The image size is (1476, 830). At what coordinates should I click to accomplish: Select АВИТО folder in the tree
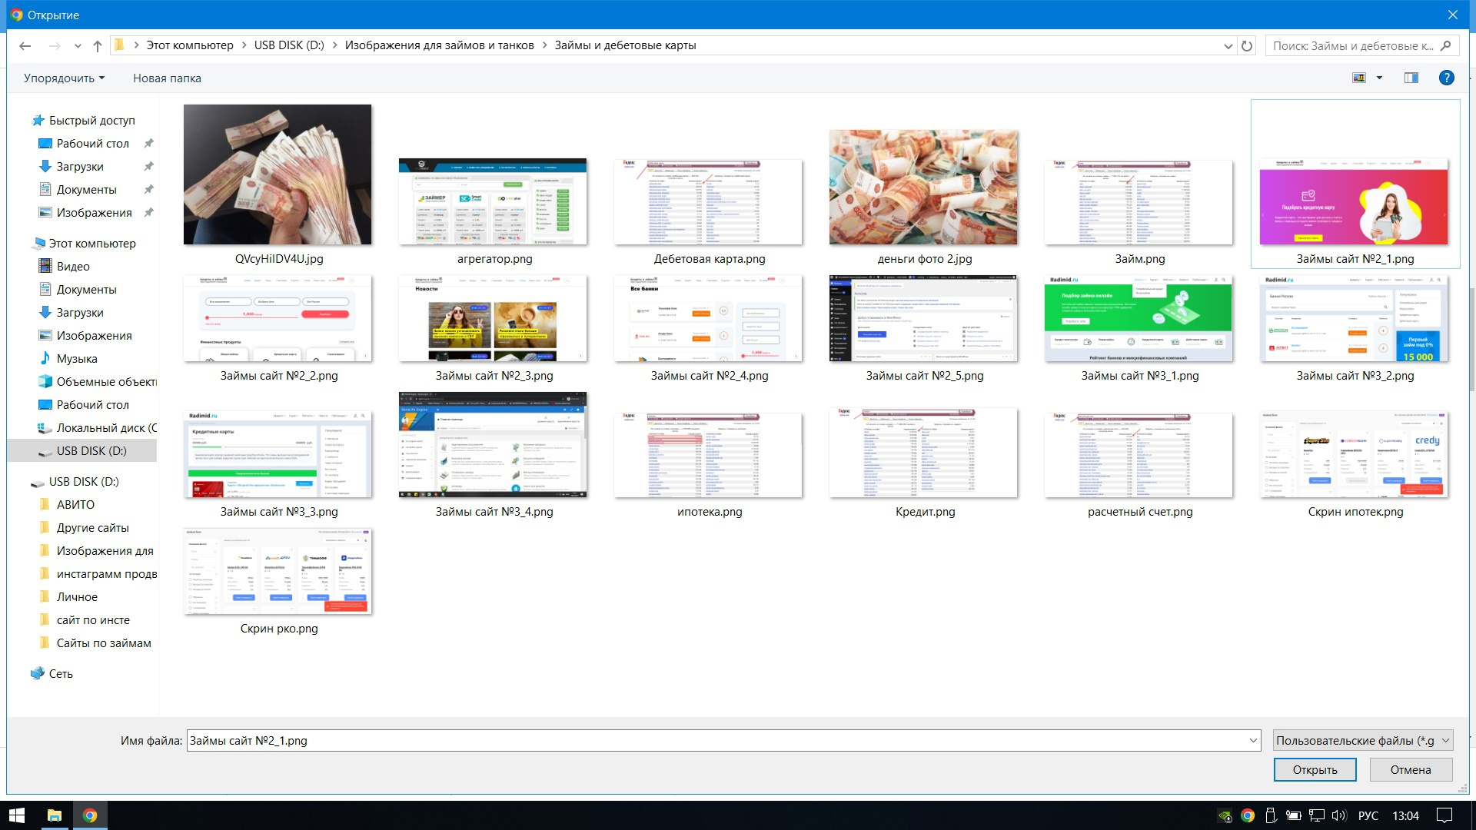pyautogui.click(x=75, y=505)
